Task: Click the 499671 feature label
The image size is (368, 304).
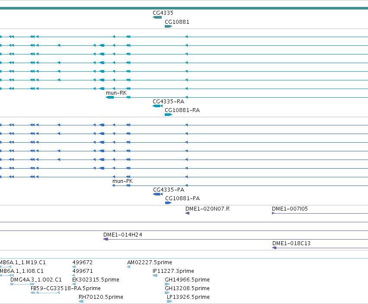Action: (82, 271)
